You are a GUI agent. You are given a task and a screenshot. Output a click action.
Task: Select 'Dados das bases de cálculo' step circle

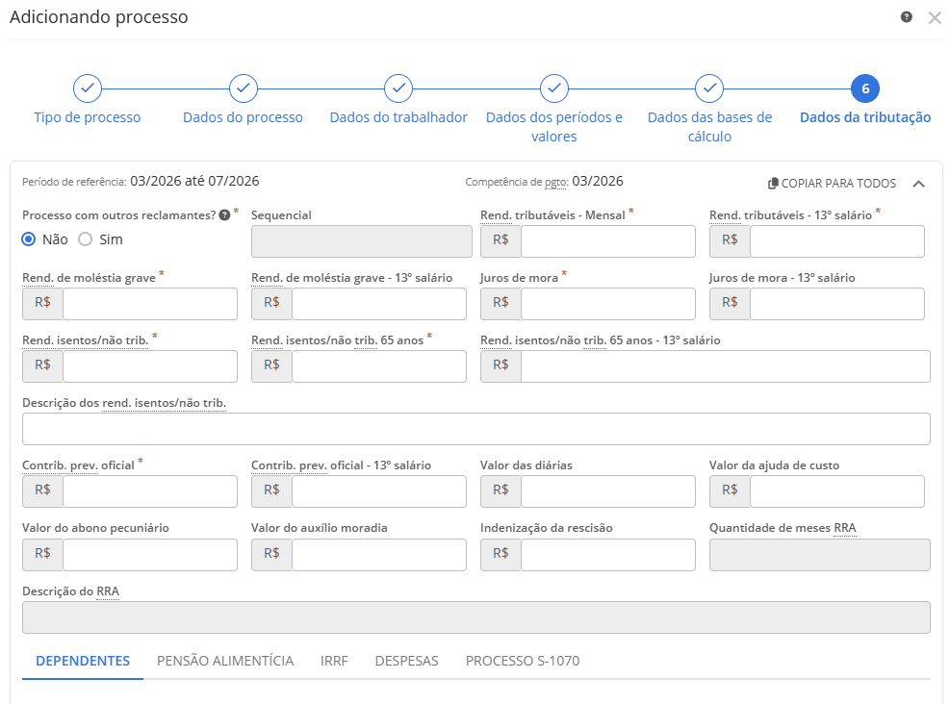pyautogui.click(x=709, y=88)
